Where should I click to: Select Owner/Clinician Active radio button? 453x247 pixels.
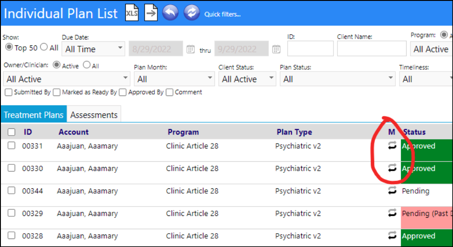pyautogui.click(x=56, y=65)
